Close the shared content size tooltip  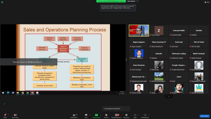click(x=135, y=5)
